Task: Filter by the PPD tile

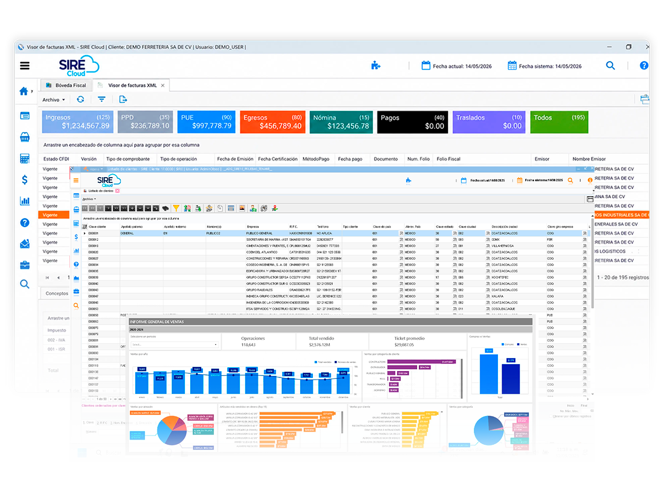Action: coord(145,122)
